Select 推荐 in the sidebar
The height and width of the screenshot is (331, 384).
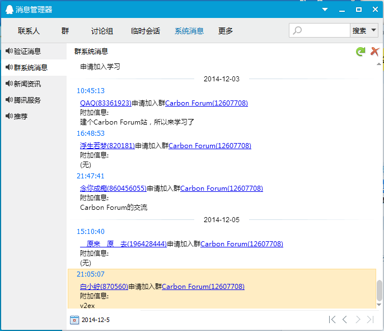(x=34, y=116)
